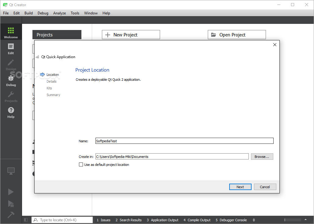Open the Help menu in menu bar
314x224 pixels.
pos(106,13)
